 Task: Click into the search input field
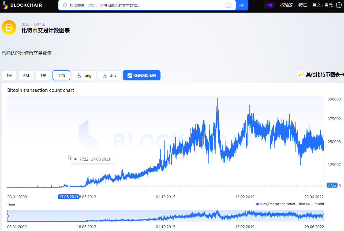click(x=145, y=5)
